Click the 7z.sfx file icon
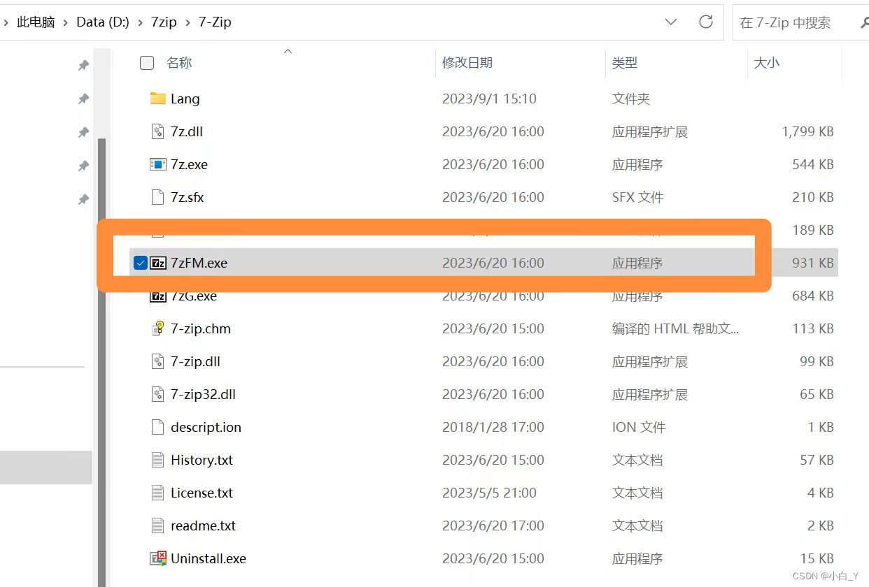 (158, 197)
